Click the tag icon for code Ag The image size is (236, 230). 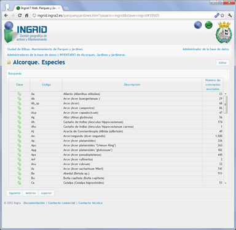[x=19, y=117]
